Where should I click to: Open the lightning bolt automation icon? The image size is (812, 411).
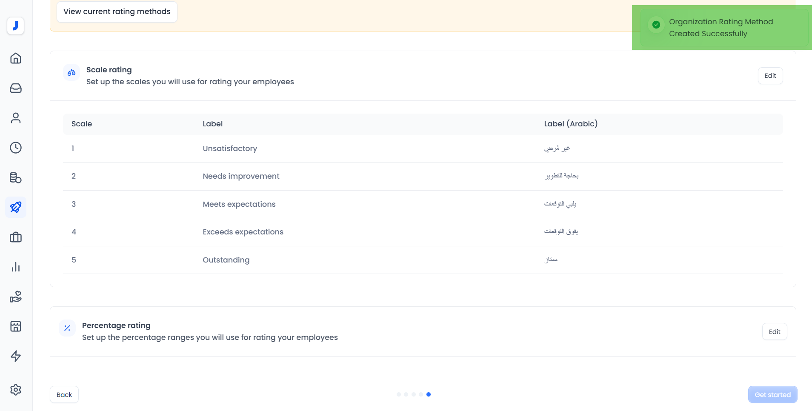point(16,356)
